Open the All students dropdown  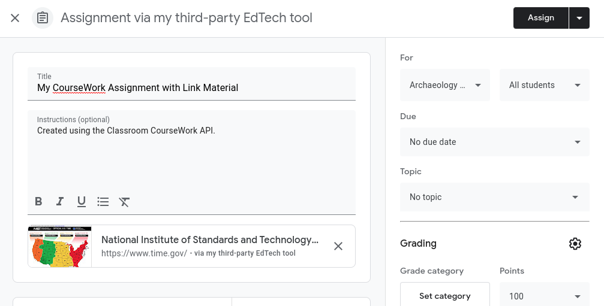[545, 85]
